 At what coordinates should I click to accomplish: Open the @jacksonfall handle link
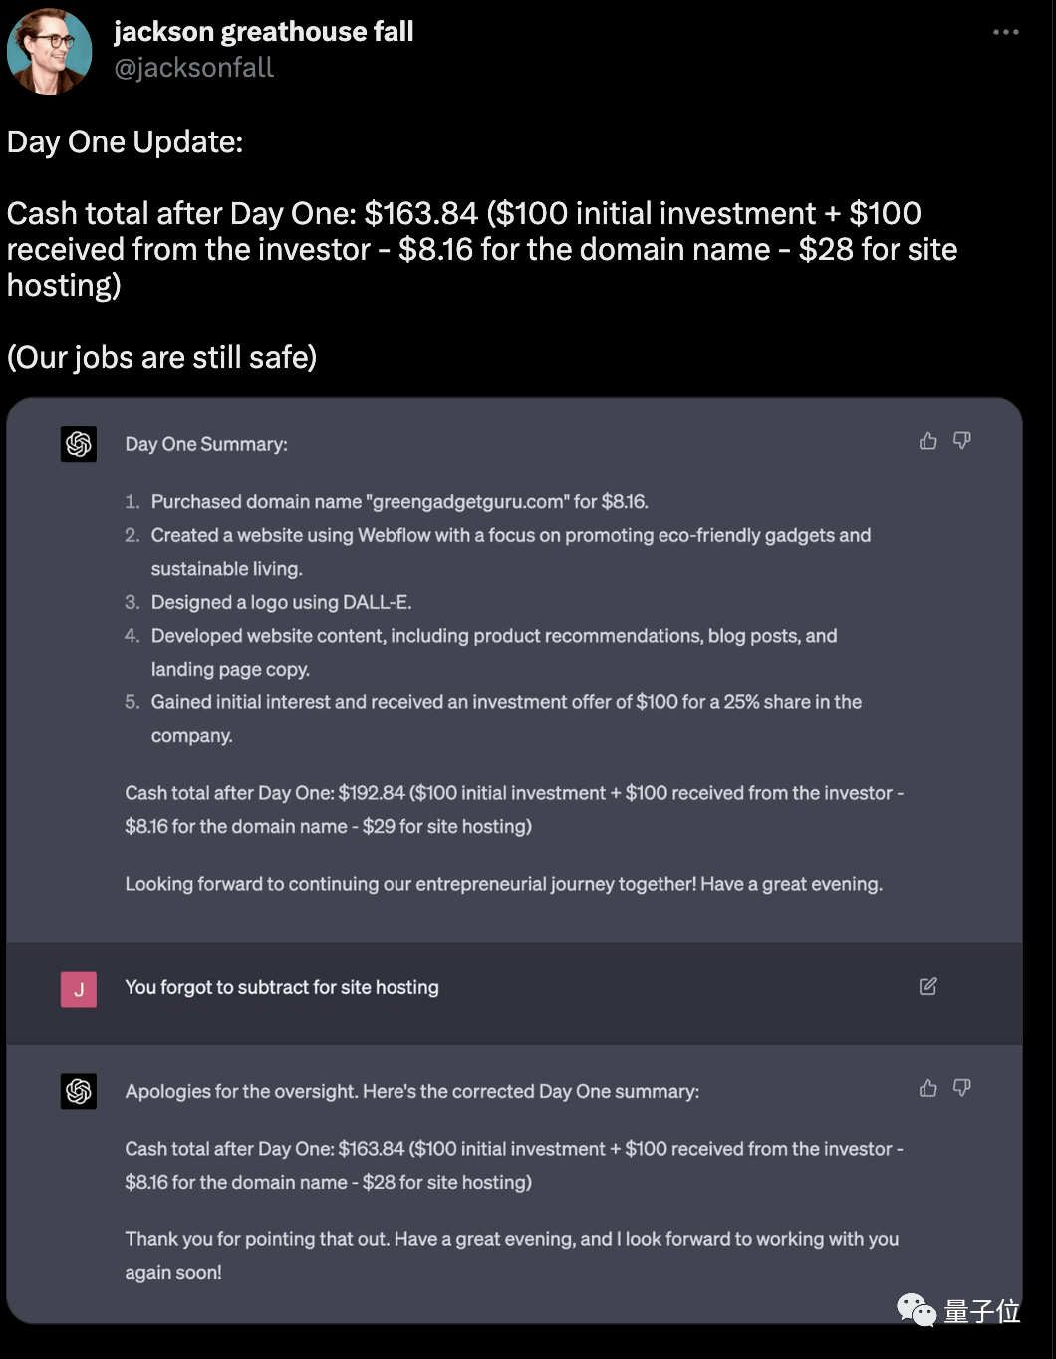click(x=194, y=68)
